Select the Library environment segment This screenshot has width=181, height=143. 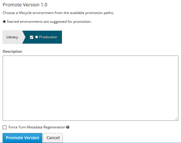pos(12,37)
